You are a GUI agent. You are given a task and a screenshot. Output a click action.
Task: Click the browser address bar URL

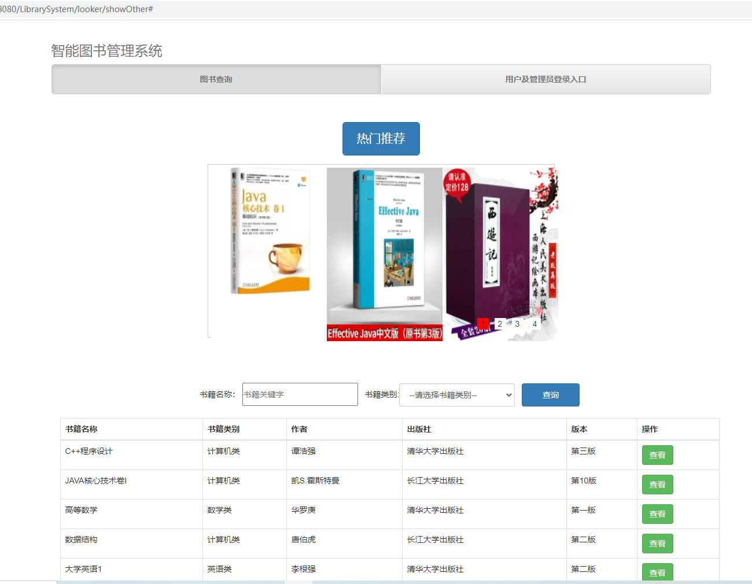(76, 9)
